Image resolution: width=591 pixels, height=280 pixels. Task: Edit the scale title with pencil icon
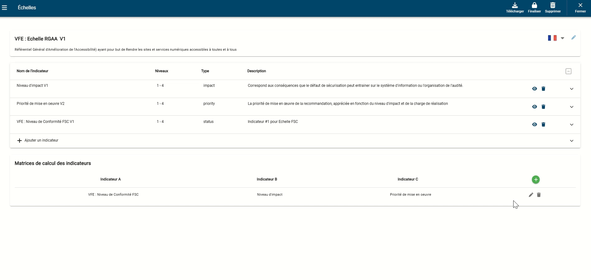573,38
